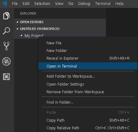Open the Search magnifier in activity bar
138x132 pixels.
tap(6, 31)
